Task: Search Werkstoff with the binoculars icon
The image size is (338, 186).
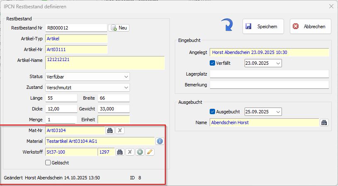Action: coord(120,152)
